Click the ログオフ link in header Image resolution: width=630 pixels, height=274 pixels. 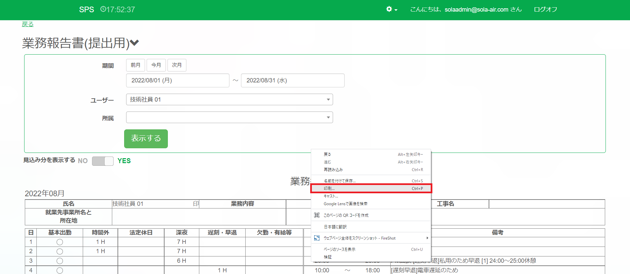tap(545, 9)
